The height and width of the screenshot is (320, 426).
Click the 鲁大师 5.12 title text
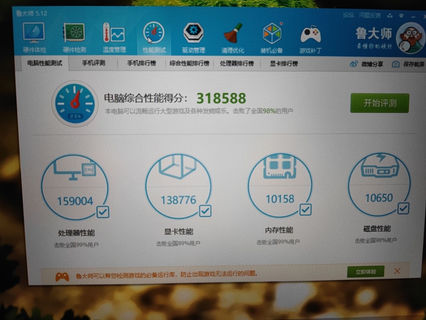click(x=32, y=13)
